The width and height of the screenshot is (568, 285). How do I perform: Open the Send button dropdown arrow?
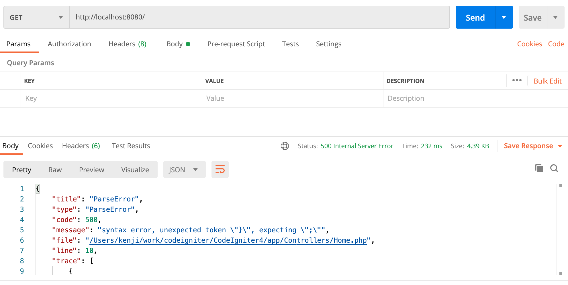[x=504, y=17]
